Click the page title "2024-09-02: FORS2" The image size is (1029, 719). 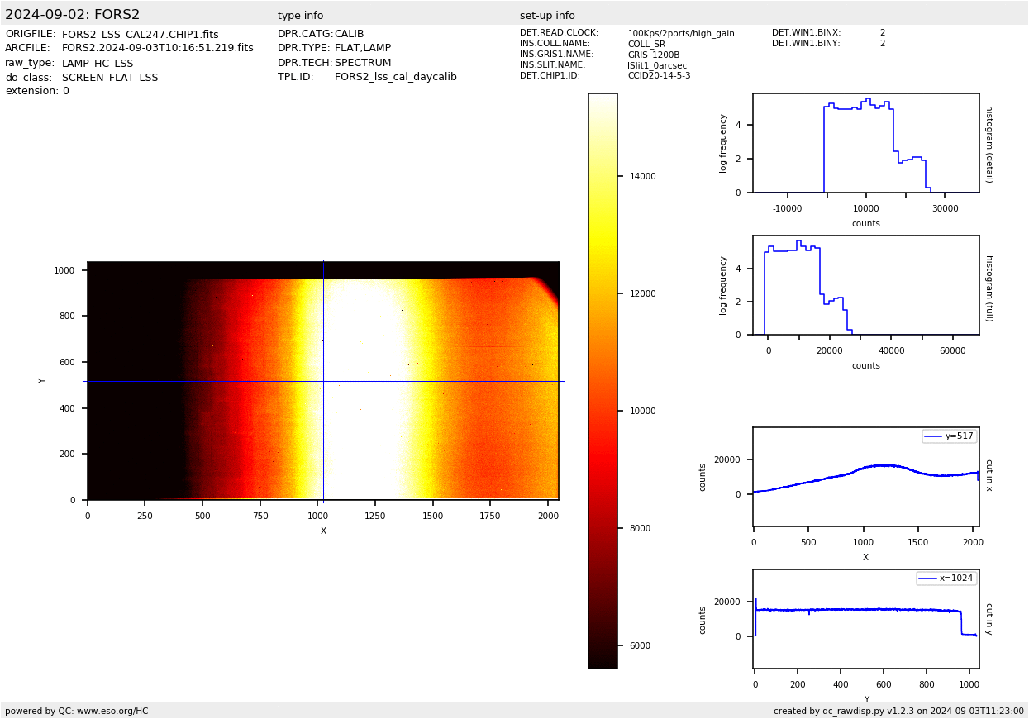pos(73,15)
